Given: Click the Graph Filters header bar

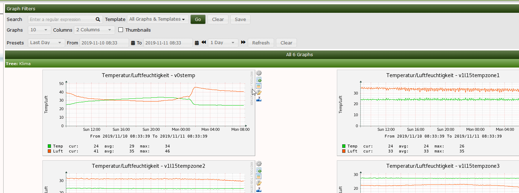Looking at the screenshot, I should coord(262,9).
